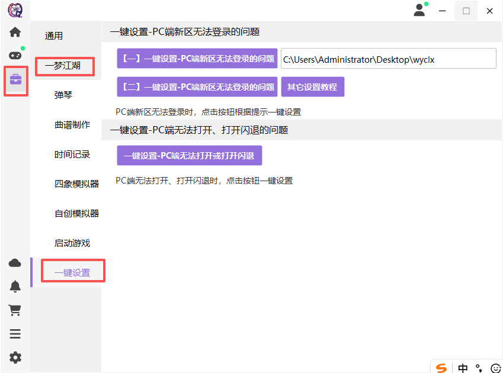Select the 通用 tab

pos(54,36)
